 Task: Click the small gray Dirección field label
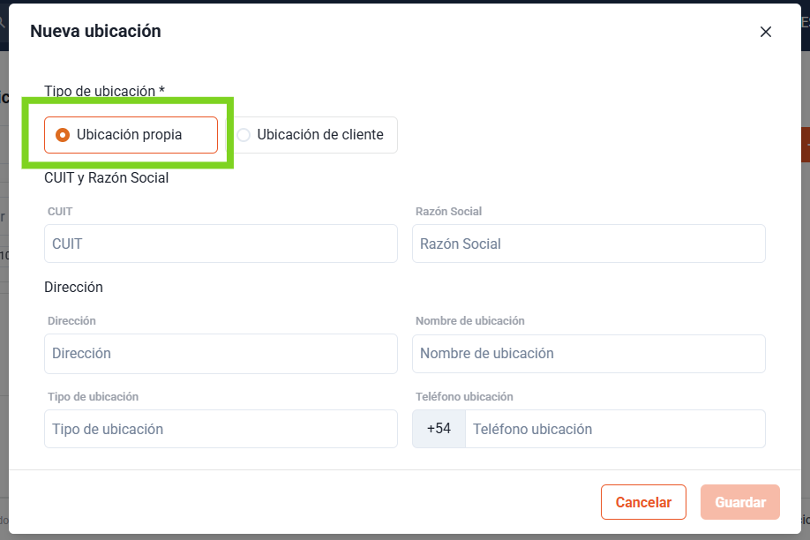pyautogui.click(x=71, y=321)
